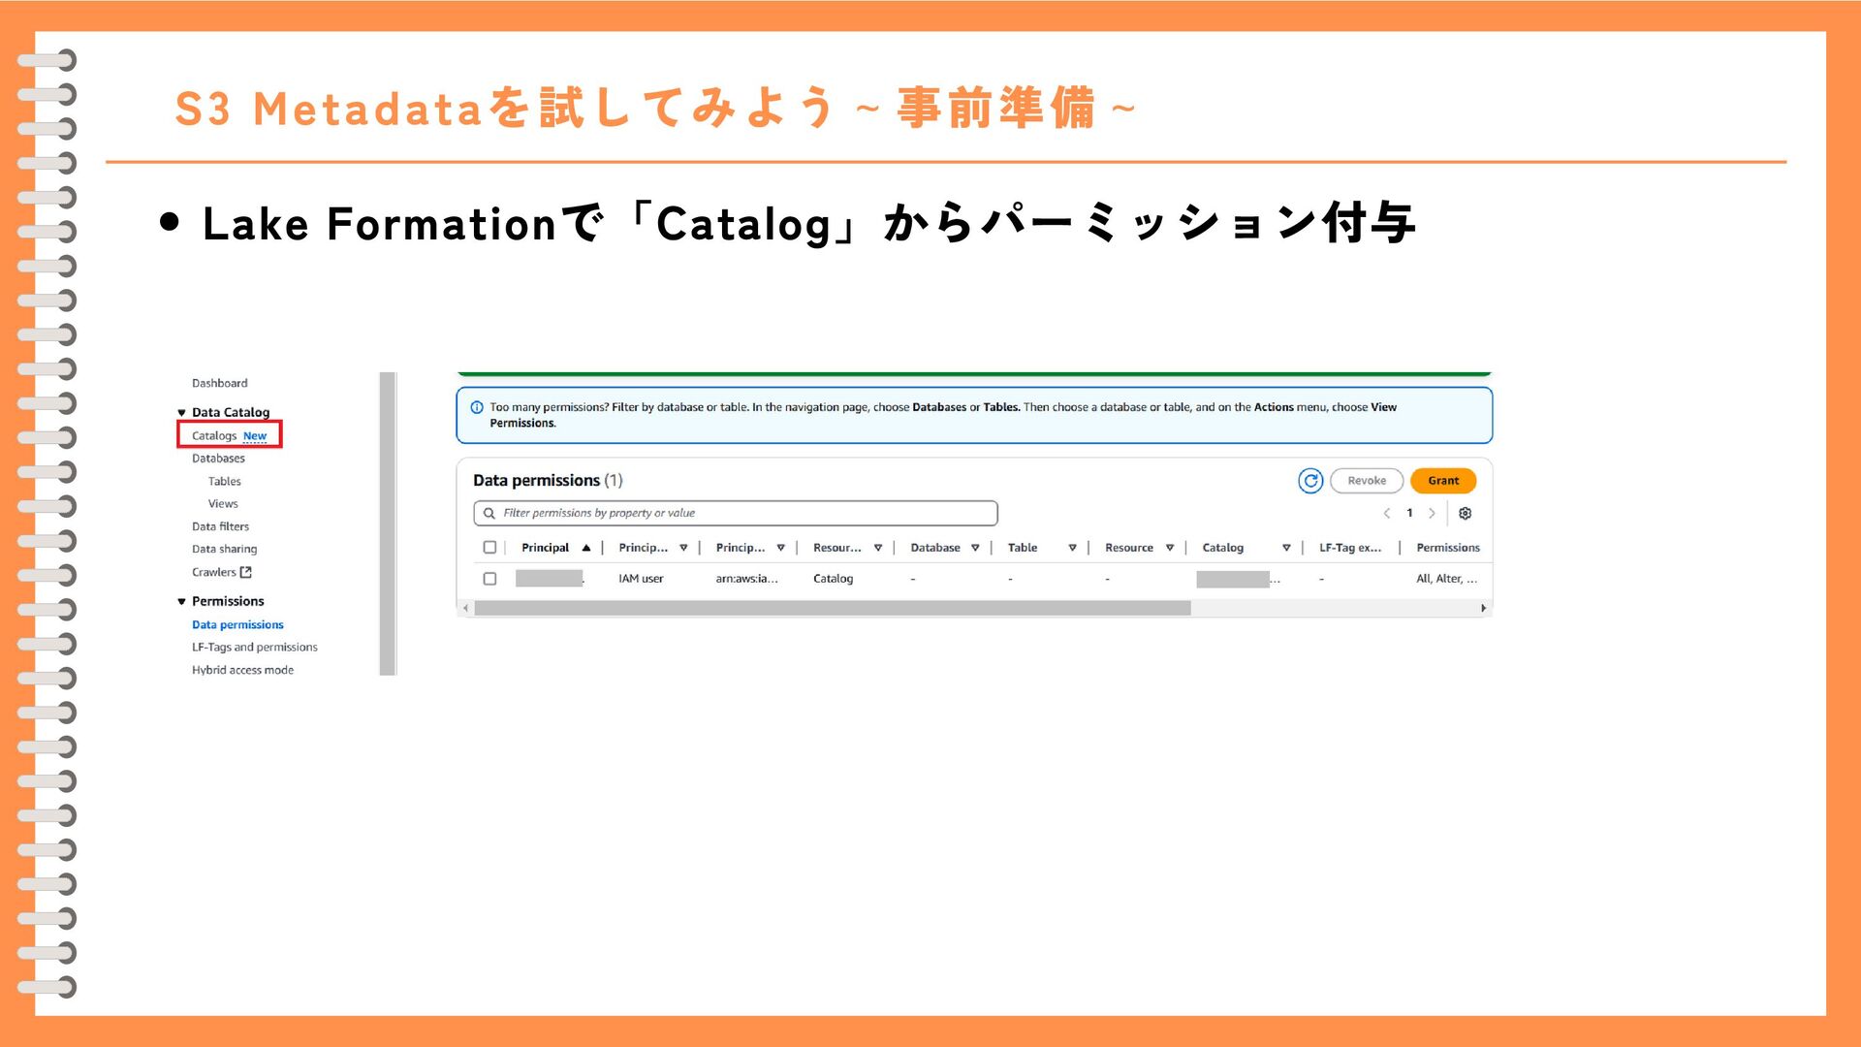
Task: Toggle the select-all header checkbox
Action: point(489,548)
